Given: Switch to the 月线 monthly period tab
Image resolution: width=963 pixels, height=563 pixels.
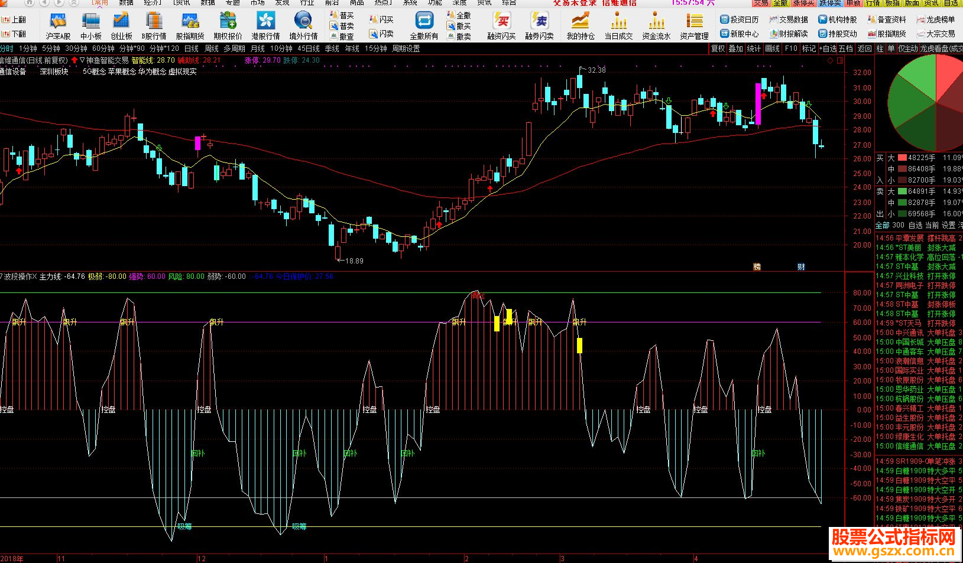Looking at the screenshot, I should (258, 48).
